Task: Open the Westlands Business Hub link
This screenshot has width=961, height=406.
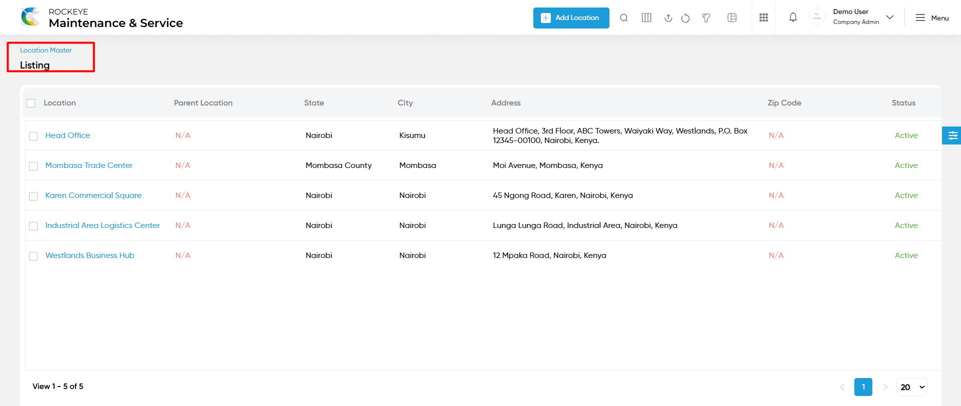Action: (x=90, y=255)
